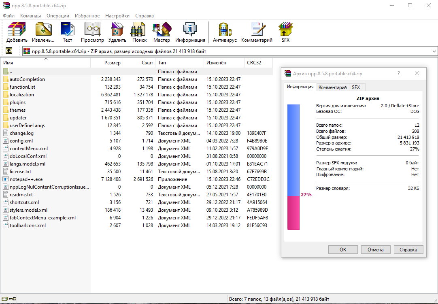
Task: Sort by the CRC32 column header
Action: [x=258, y=63]
